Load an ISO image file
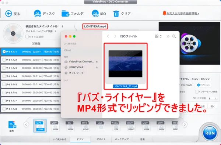Viewport: 221px width, 145px height. [99, 14]
